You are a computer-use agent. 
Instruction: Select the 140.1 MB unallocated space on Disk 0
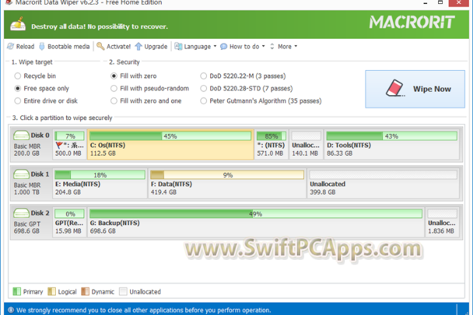tap(306, 144)
